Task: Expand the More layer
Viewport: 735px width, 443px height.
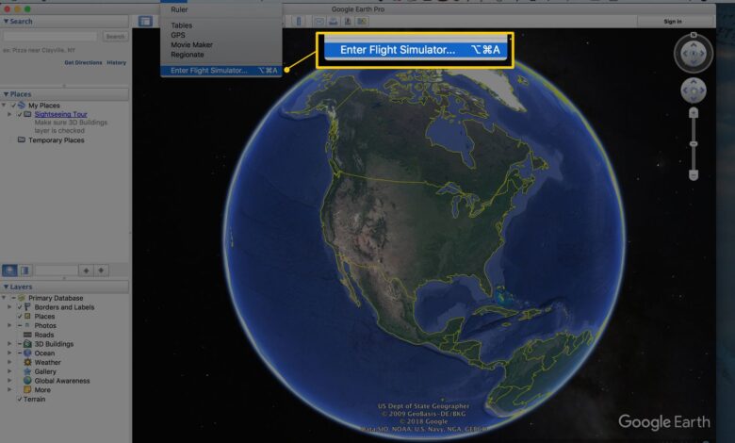Action: coord(9,389)
